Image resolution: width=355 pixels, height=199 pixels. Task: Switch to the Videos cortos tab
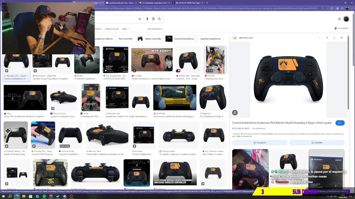pyautogui.click(x=112, y=29)
